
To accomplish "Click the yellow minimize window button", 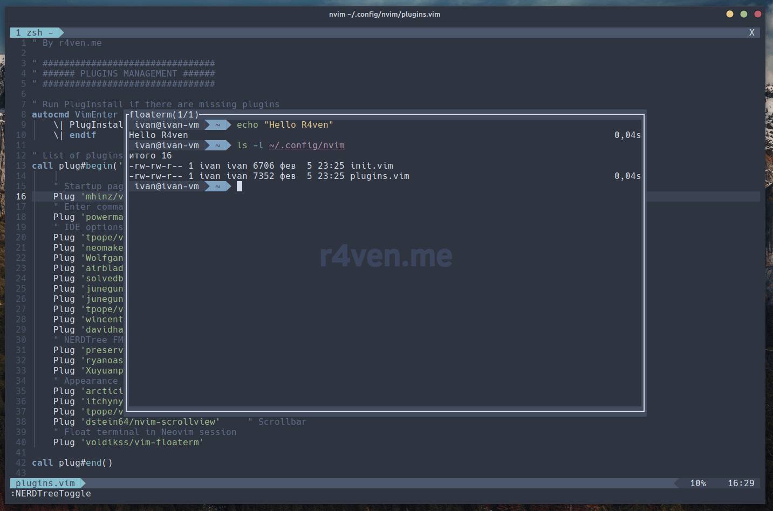I will click(x=729, y=14).
